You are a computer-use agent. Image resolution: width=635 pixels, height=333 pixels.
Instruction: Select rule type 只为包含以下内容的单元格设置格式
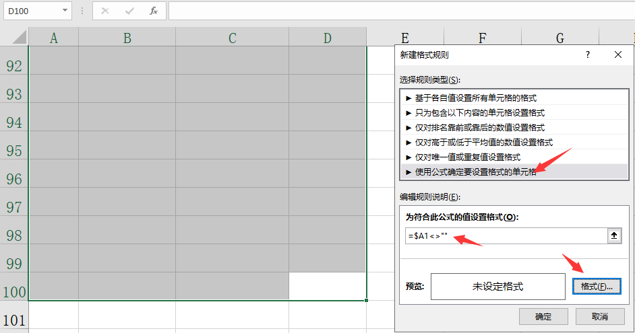(x=514, y=113)
